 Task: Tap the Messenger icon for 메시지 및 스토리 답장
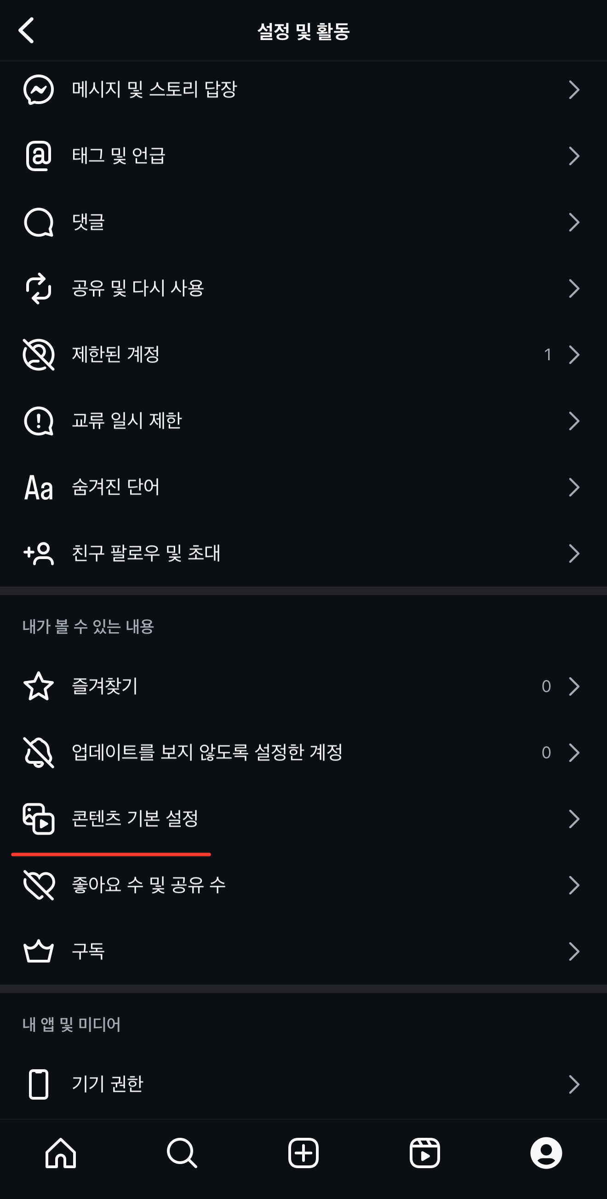click(x=39, y=90)
